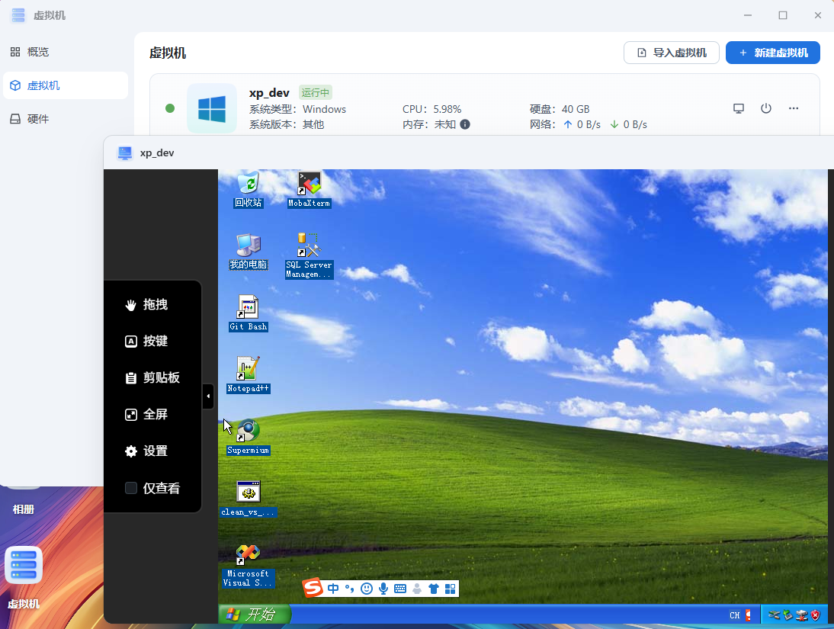Viewport: 834px width, 629px height.
Task: Click the xp_dev VM name
Action: [x=269, y=93]
